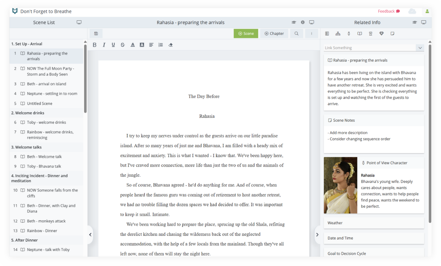Click the Feedback link

389,11
